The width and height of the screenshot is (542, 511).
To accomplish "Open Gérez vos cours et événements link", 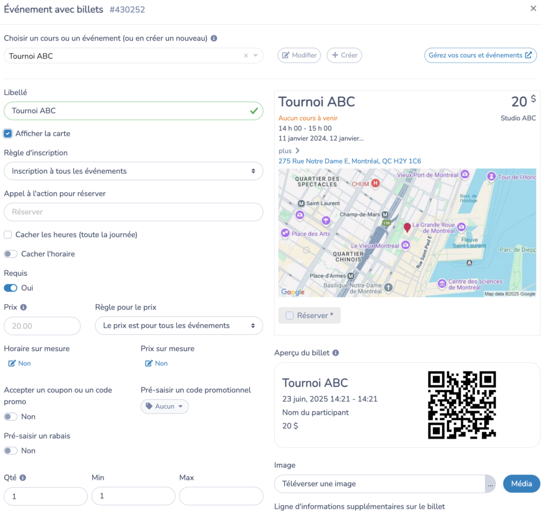I will pos(480,56).
